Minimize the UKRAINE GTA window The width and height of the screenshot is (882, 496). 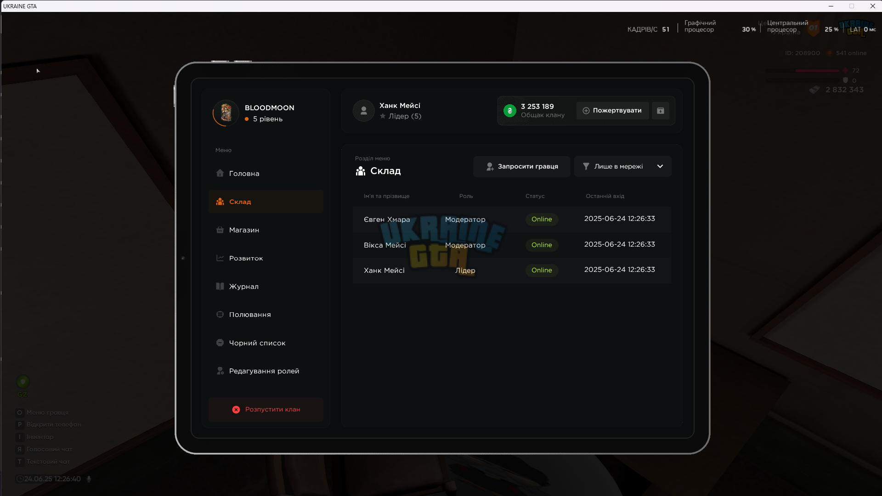(831, 6)
